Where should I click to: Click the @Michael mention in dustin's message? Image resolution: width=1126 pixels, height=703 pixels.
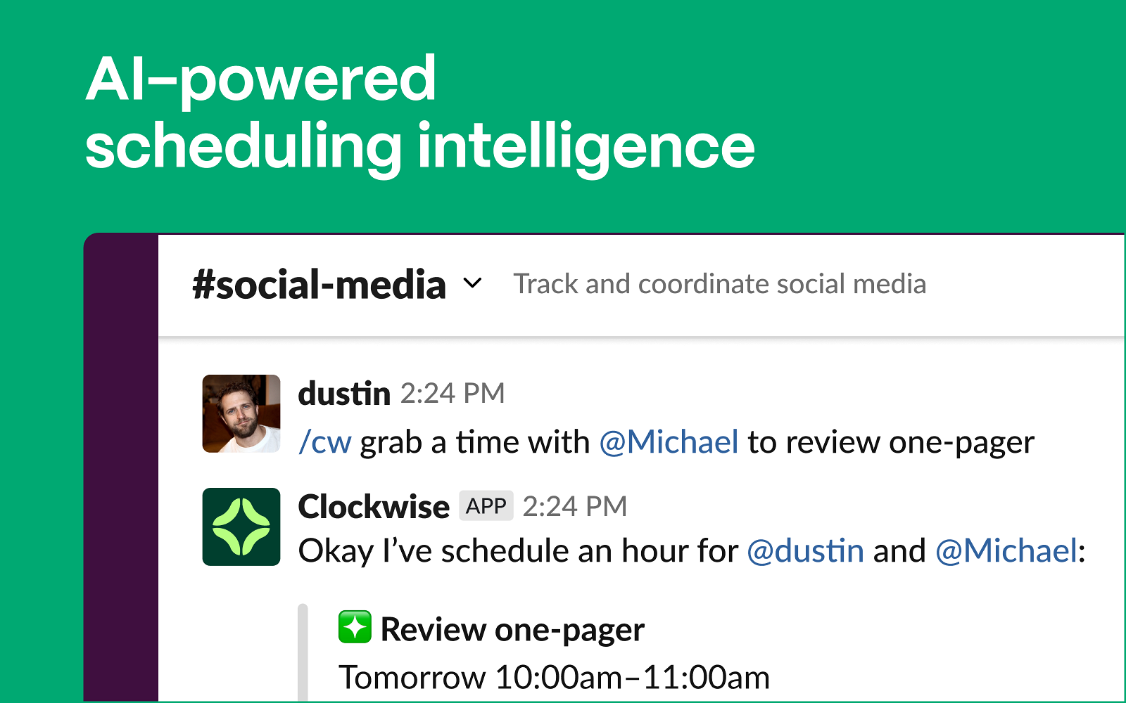tap(669, 443)
